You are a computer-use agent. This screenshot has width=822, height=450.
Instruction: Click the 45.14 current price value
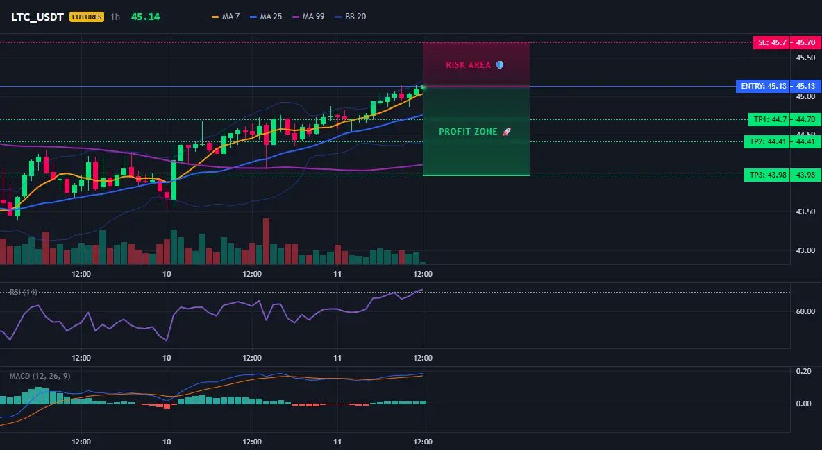pyautogui.click(x=145, y=17)
